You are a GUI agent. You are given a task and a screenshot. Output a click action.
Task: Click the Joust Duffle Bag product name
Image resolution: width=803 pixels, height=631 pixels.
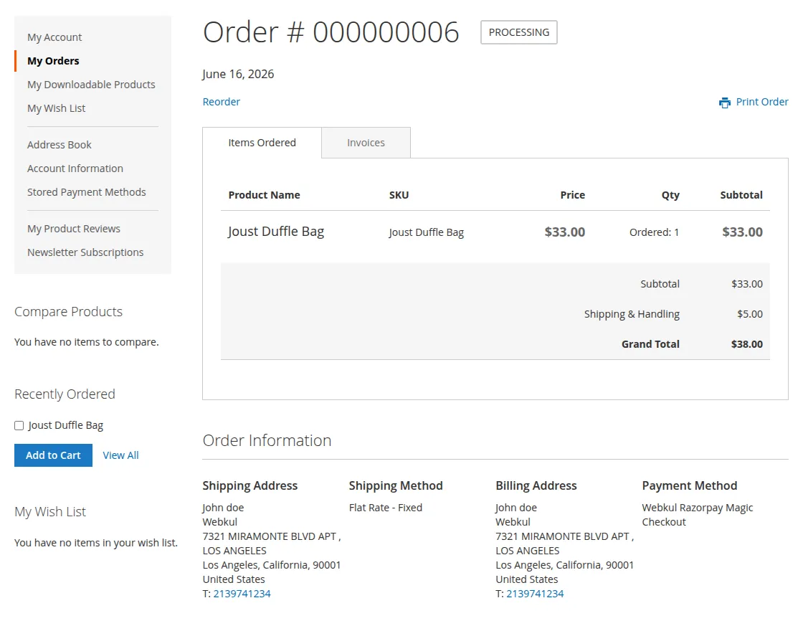[276, 232]
